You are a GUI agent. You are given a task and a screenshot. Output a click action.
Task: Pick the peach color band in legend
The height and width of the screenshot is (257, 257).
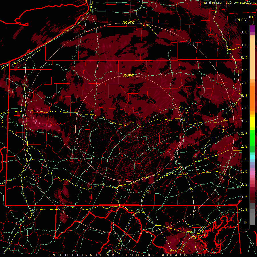[x=252, y=59]
